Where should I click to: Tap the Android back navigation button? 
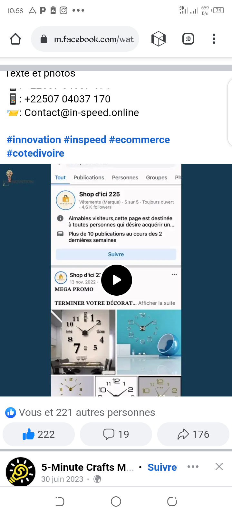[x=60, y=501]
